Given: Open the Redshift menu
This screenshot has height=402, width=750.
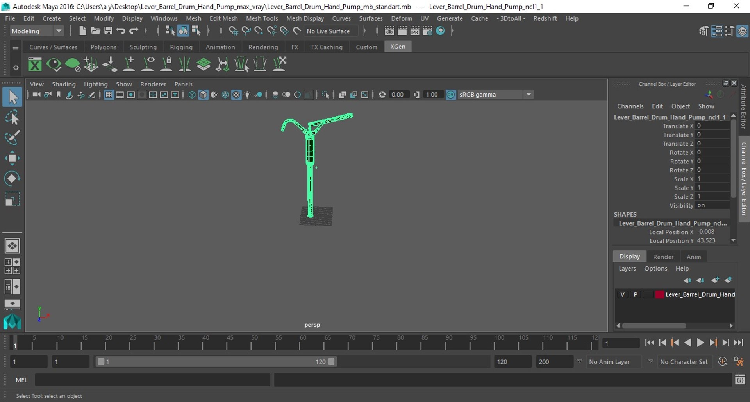Looking at the screenshot, I should click(x=545, y=18).
